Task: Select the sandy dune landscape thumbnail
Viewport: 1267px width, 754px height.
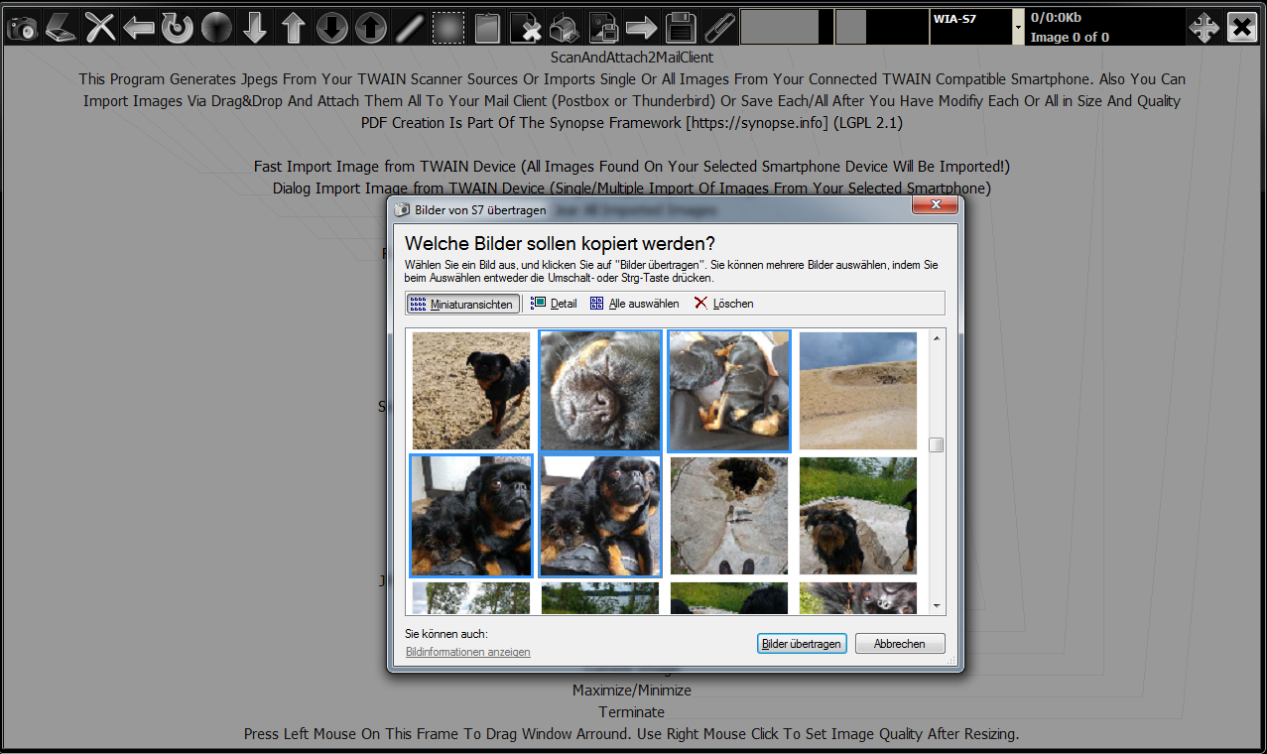Action: [857, 391]
